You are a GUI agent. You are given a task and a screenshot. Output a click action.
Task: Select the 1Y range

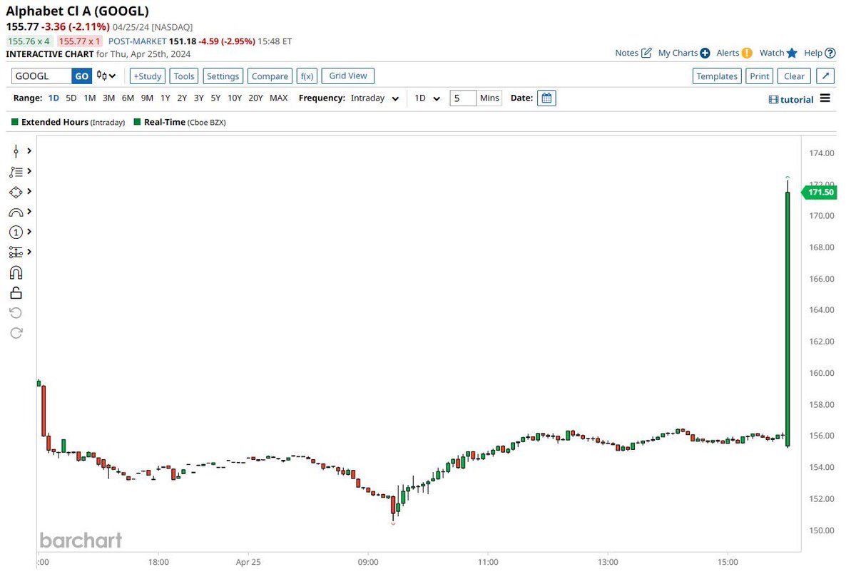point(165,98)
